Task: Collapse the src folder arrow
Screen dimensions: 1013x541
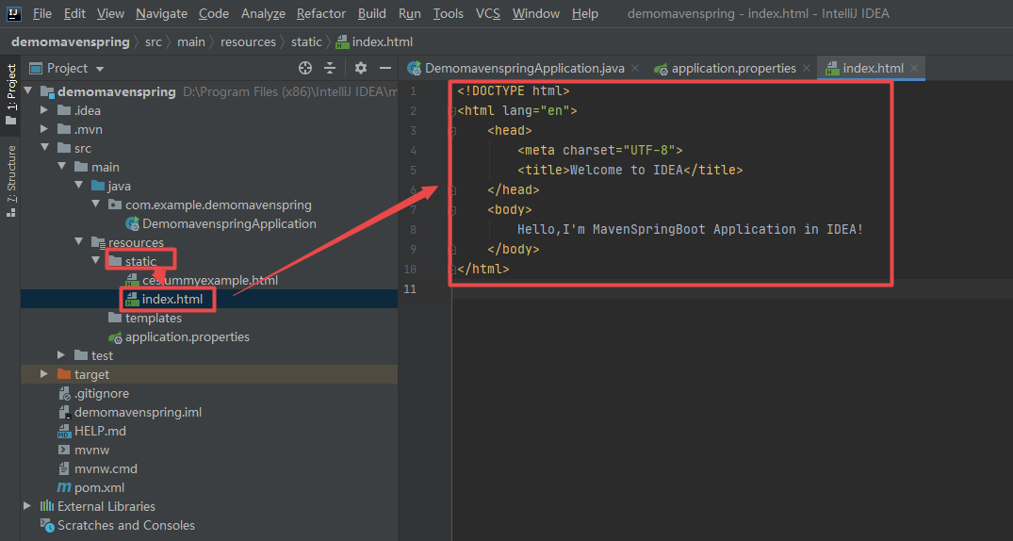Action: (x=44, y=148)
